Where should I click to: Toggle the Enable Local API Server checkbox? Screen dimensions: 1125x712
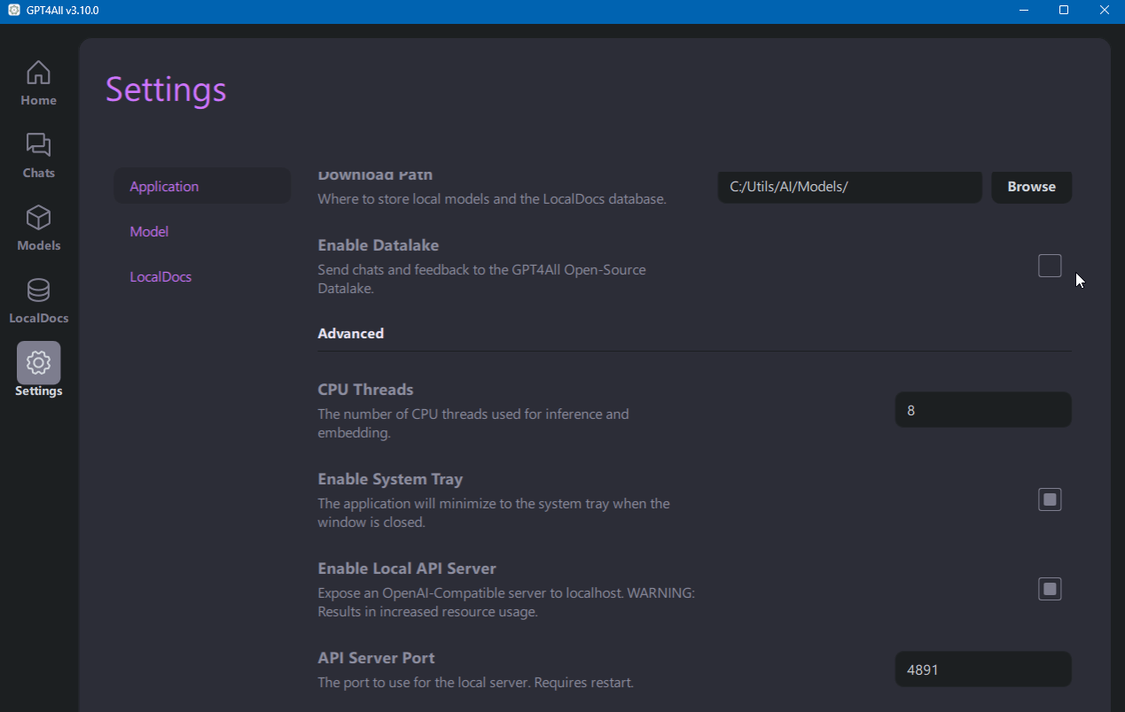(x=1050, y=589)
